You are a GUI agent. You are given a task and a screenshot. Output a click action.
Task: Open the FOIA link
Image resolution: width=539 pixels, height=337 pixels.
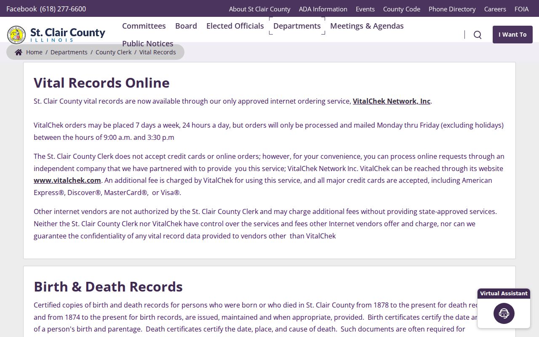click(x=522, y=9)
